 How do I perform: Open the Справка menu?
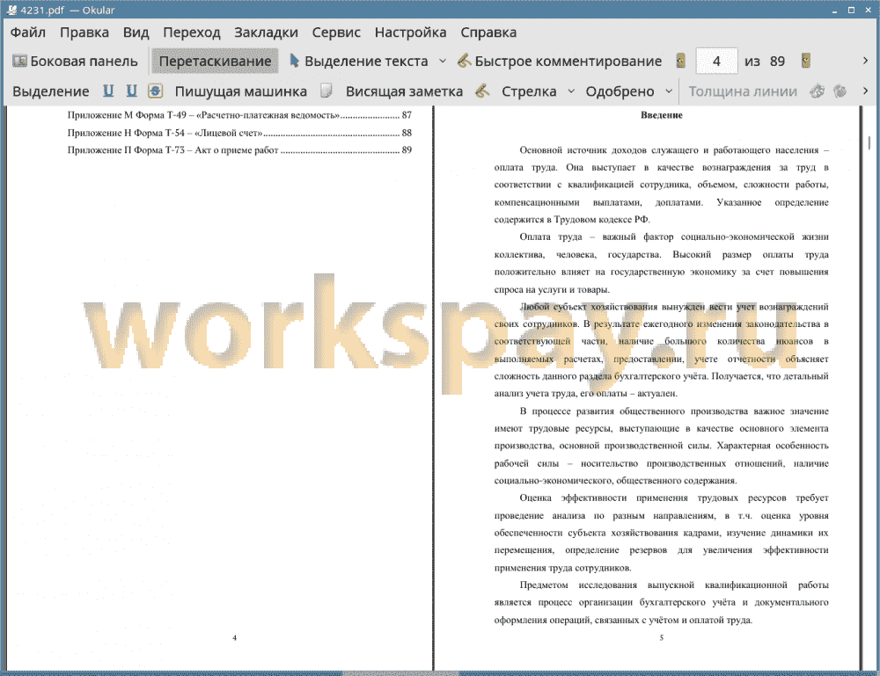click(488, 33)
